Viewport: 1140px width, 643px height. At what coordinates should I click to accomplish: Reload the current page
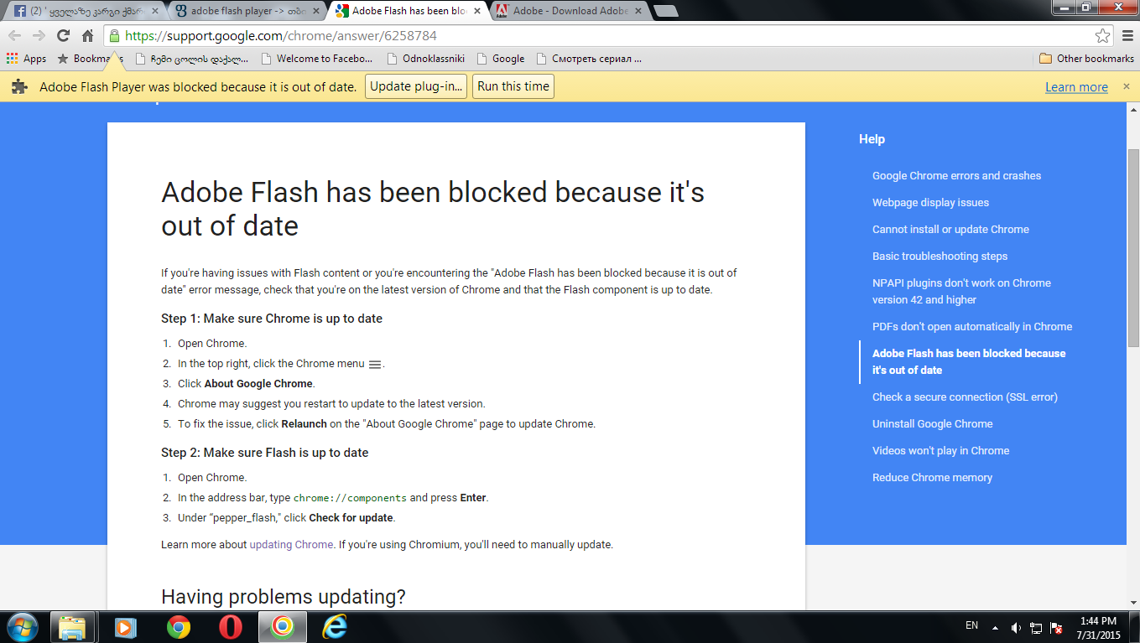point(63,36)
